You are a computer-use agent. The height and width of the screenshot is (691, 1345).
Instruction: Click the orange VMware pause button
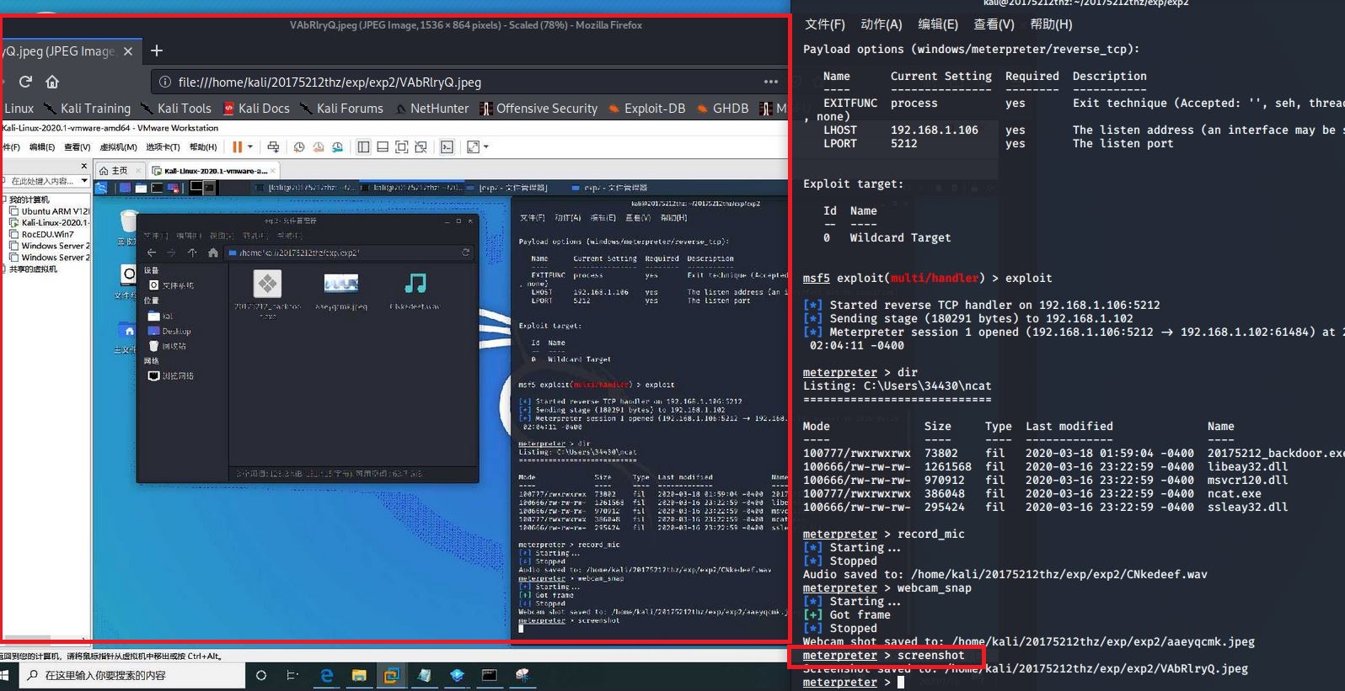237,146
